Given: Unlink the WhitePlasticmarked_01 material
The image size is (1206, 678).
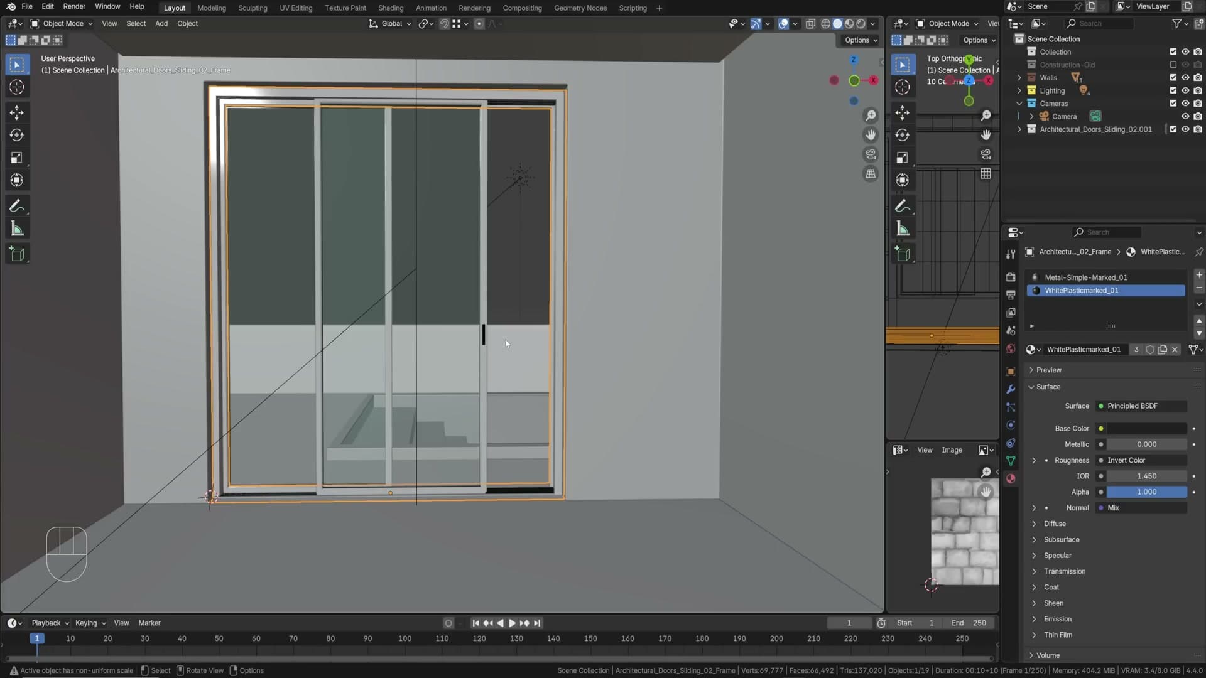Looking at the screenshot, I should (1175, 350).
